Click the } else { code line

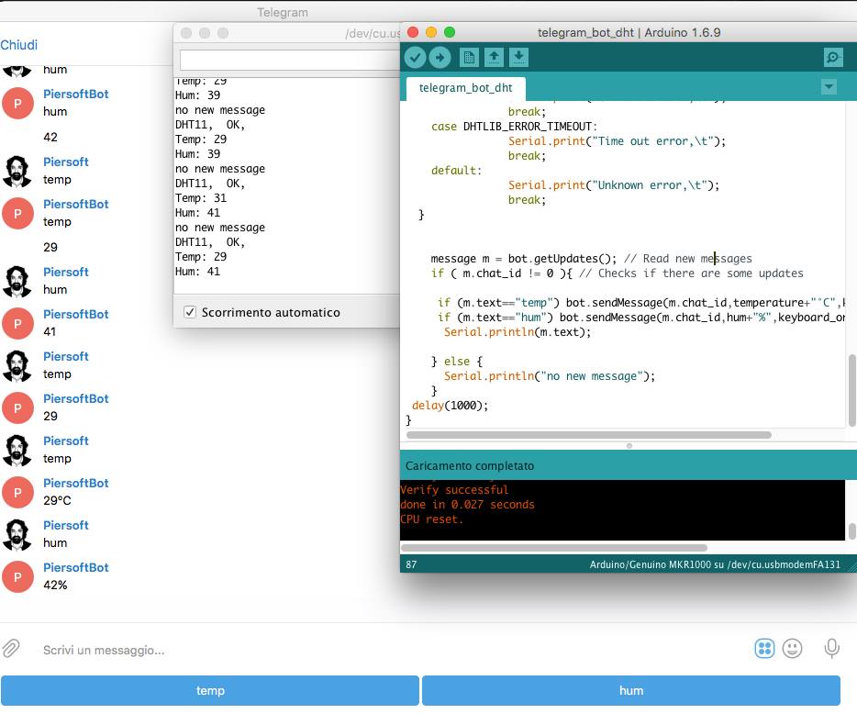[457, 362]
